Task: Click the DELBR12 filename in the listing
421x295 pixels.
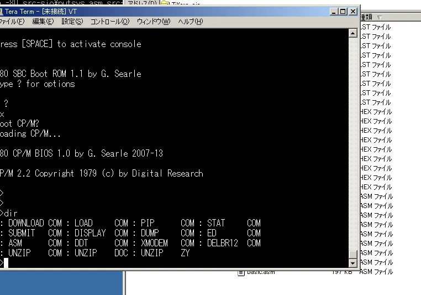Action: click(222, 243)
